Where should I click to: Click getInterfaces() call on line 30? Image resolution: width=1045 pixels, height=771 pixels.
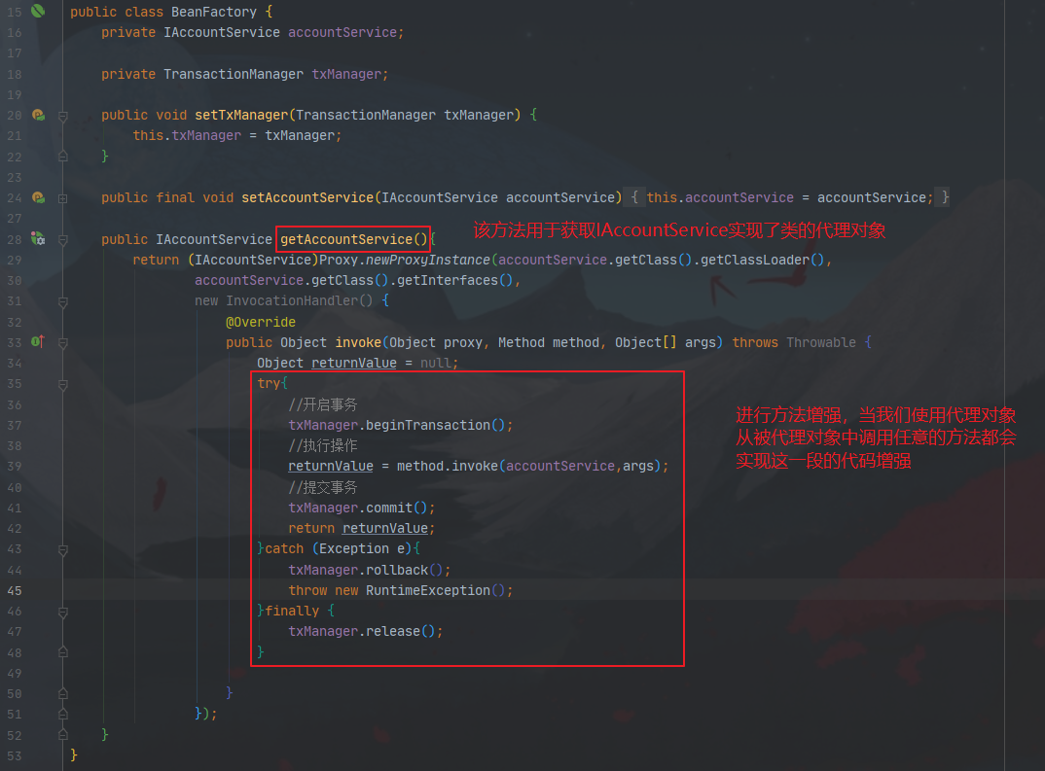click(x=453, y=280)
